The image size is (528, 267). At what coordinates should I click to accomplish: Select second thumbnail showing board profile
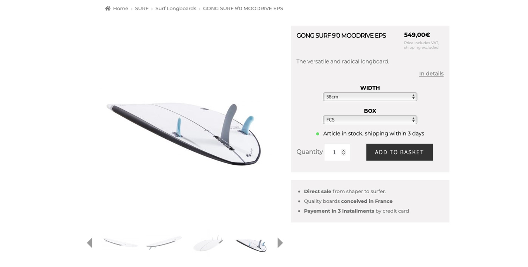(164, 243)
